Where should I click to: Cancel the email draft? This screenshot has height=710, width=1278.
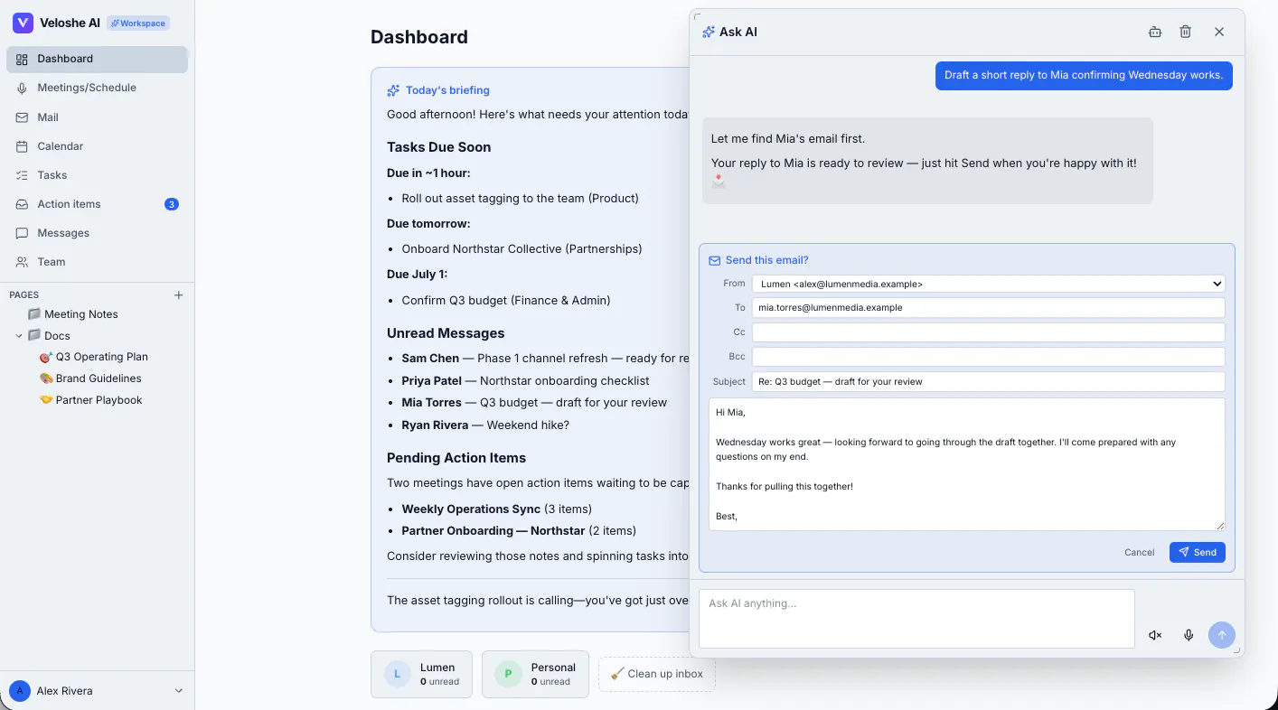click(x=1139, y=552)
